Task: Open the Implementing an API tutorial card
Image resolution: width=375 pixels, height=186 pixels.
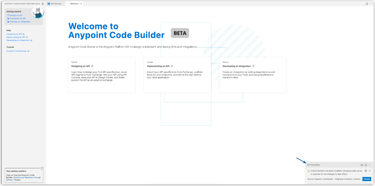Action: pos(177,75)
